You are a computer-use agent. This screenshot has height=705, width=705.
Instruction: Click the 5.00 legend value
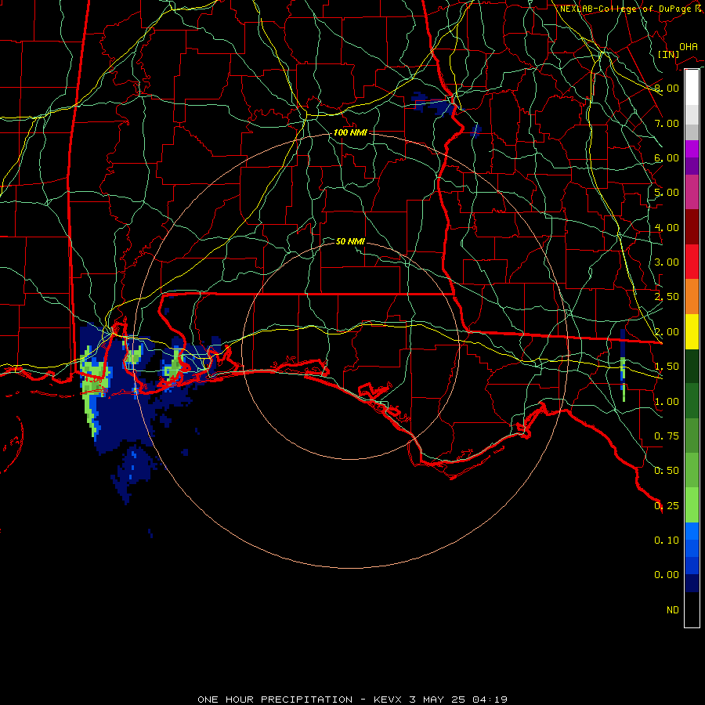coord(667,193)
